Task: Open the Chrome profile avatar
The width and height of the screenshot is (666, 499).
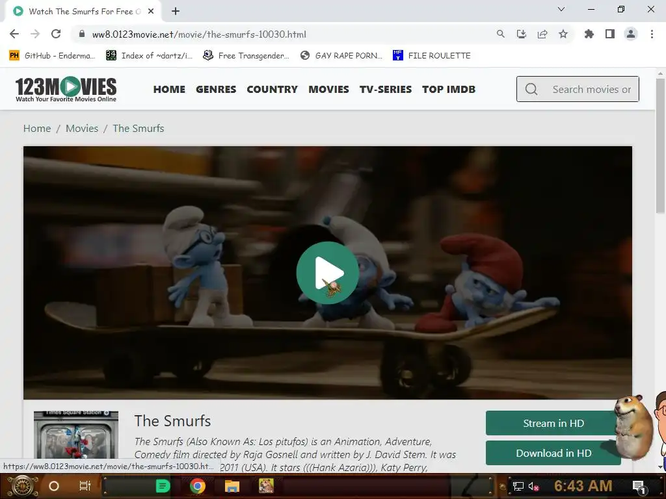Action: pos(631,34)
